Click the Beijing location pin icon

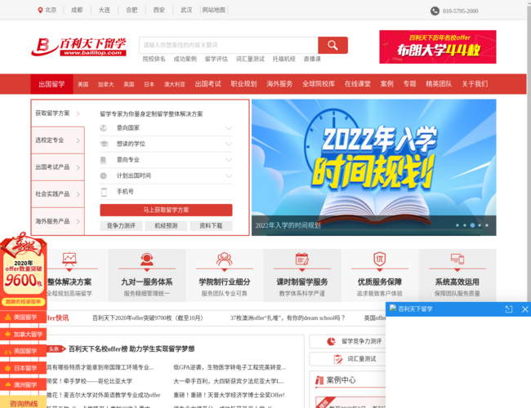click(x=40, y=10)
